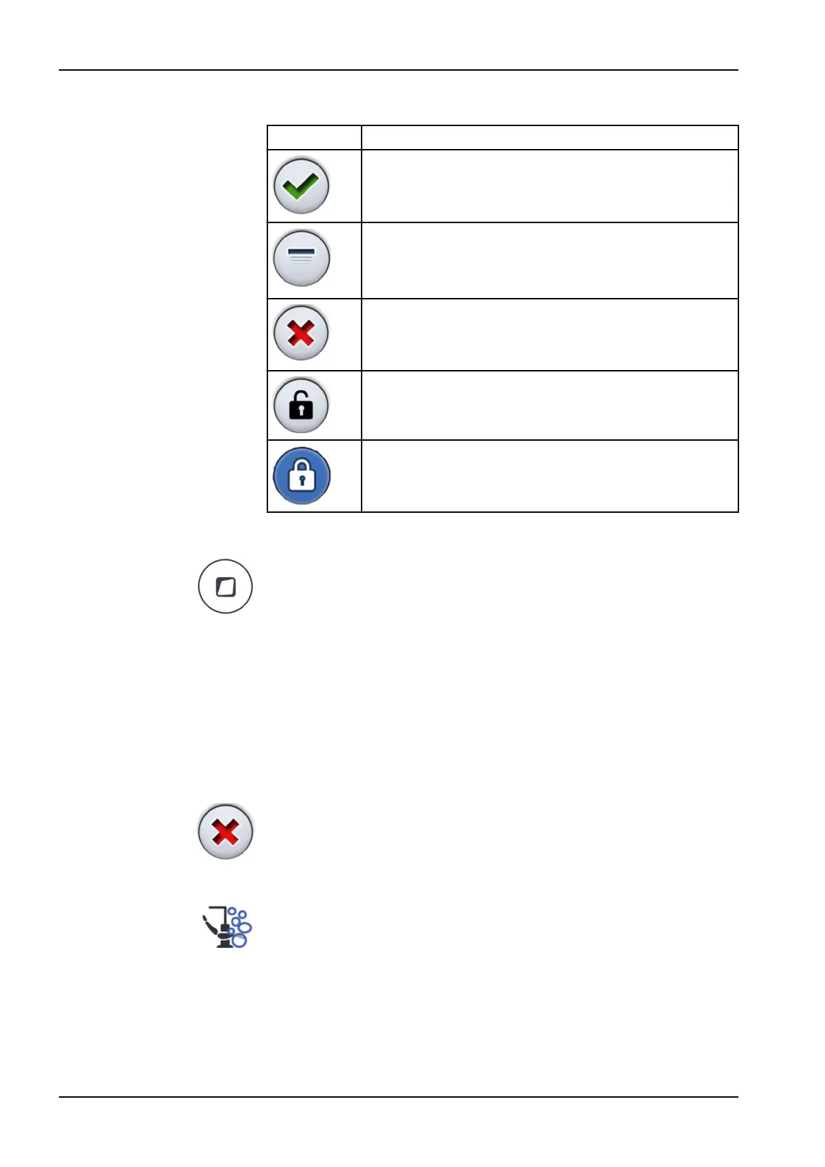Click the empty header cell above icon column
The height and width of the screenshot is (1167, 825).
coord(314,137)
